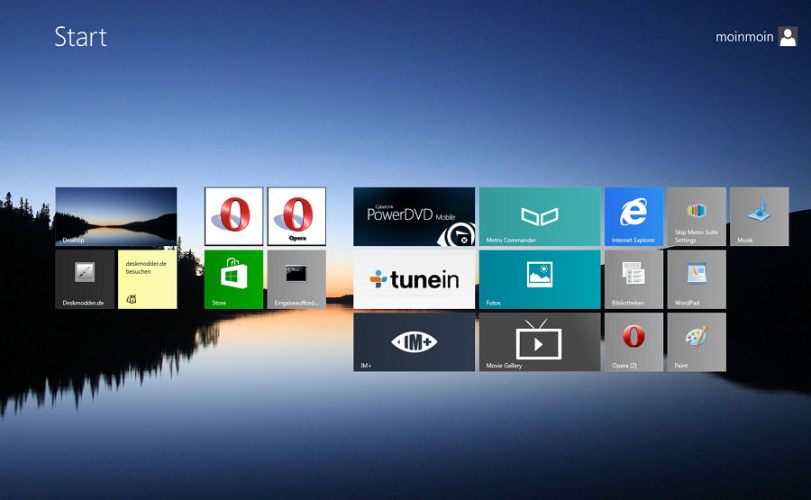811x500 pixels.
Task: Open the Movie Gallery tile
Action: click(x=540, y=341)
